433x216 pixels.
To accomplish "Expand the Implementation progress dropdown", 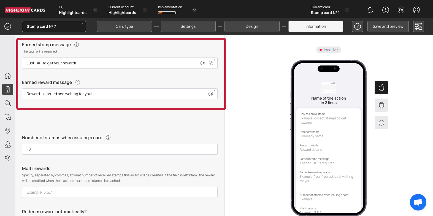I will pos(194,10).
